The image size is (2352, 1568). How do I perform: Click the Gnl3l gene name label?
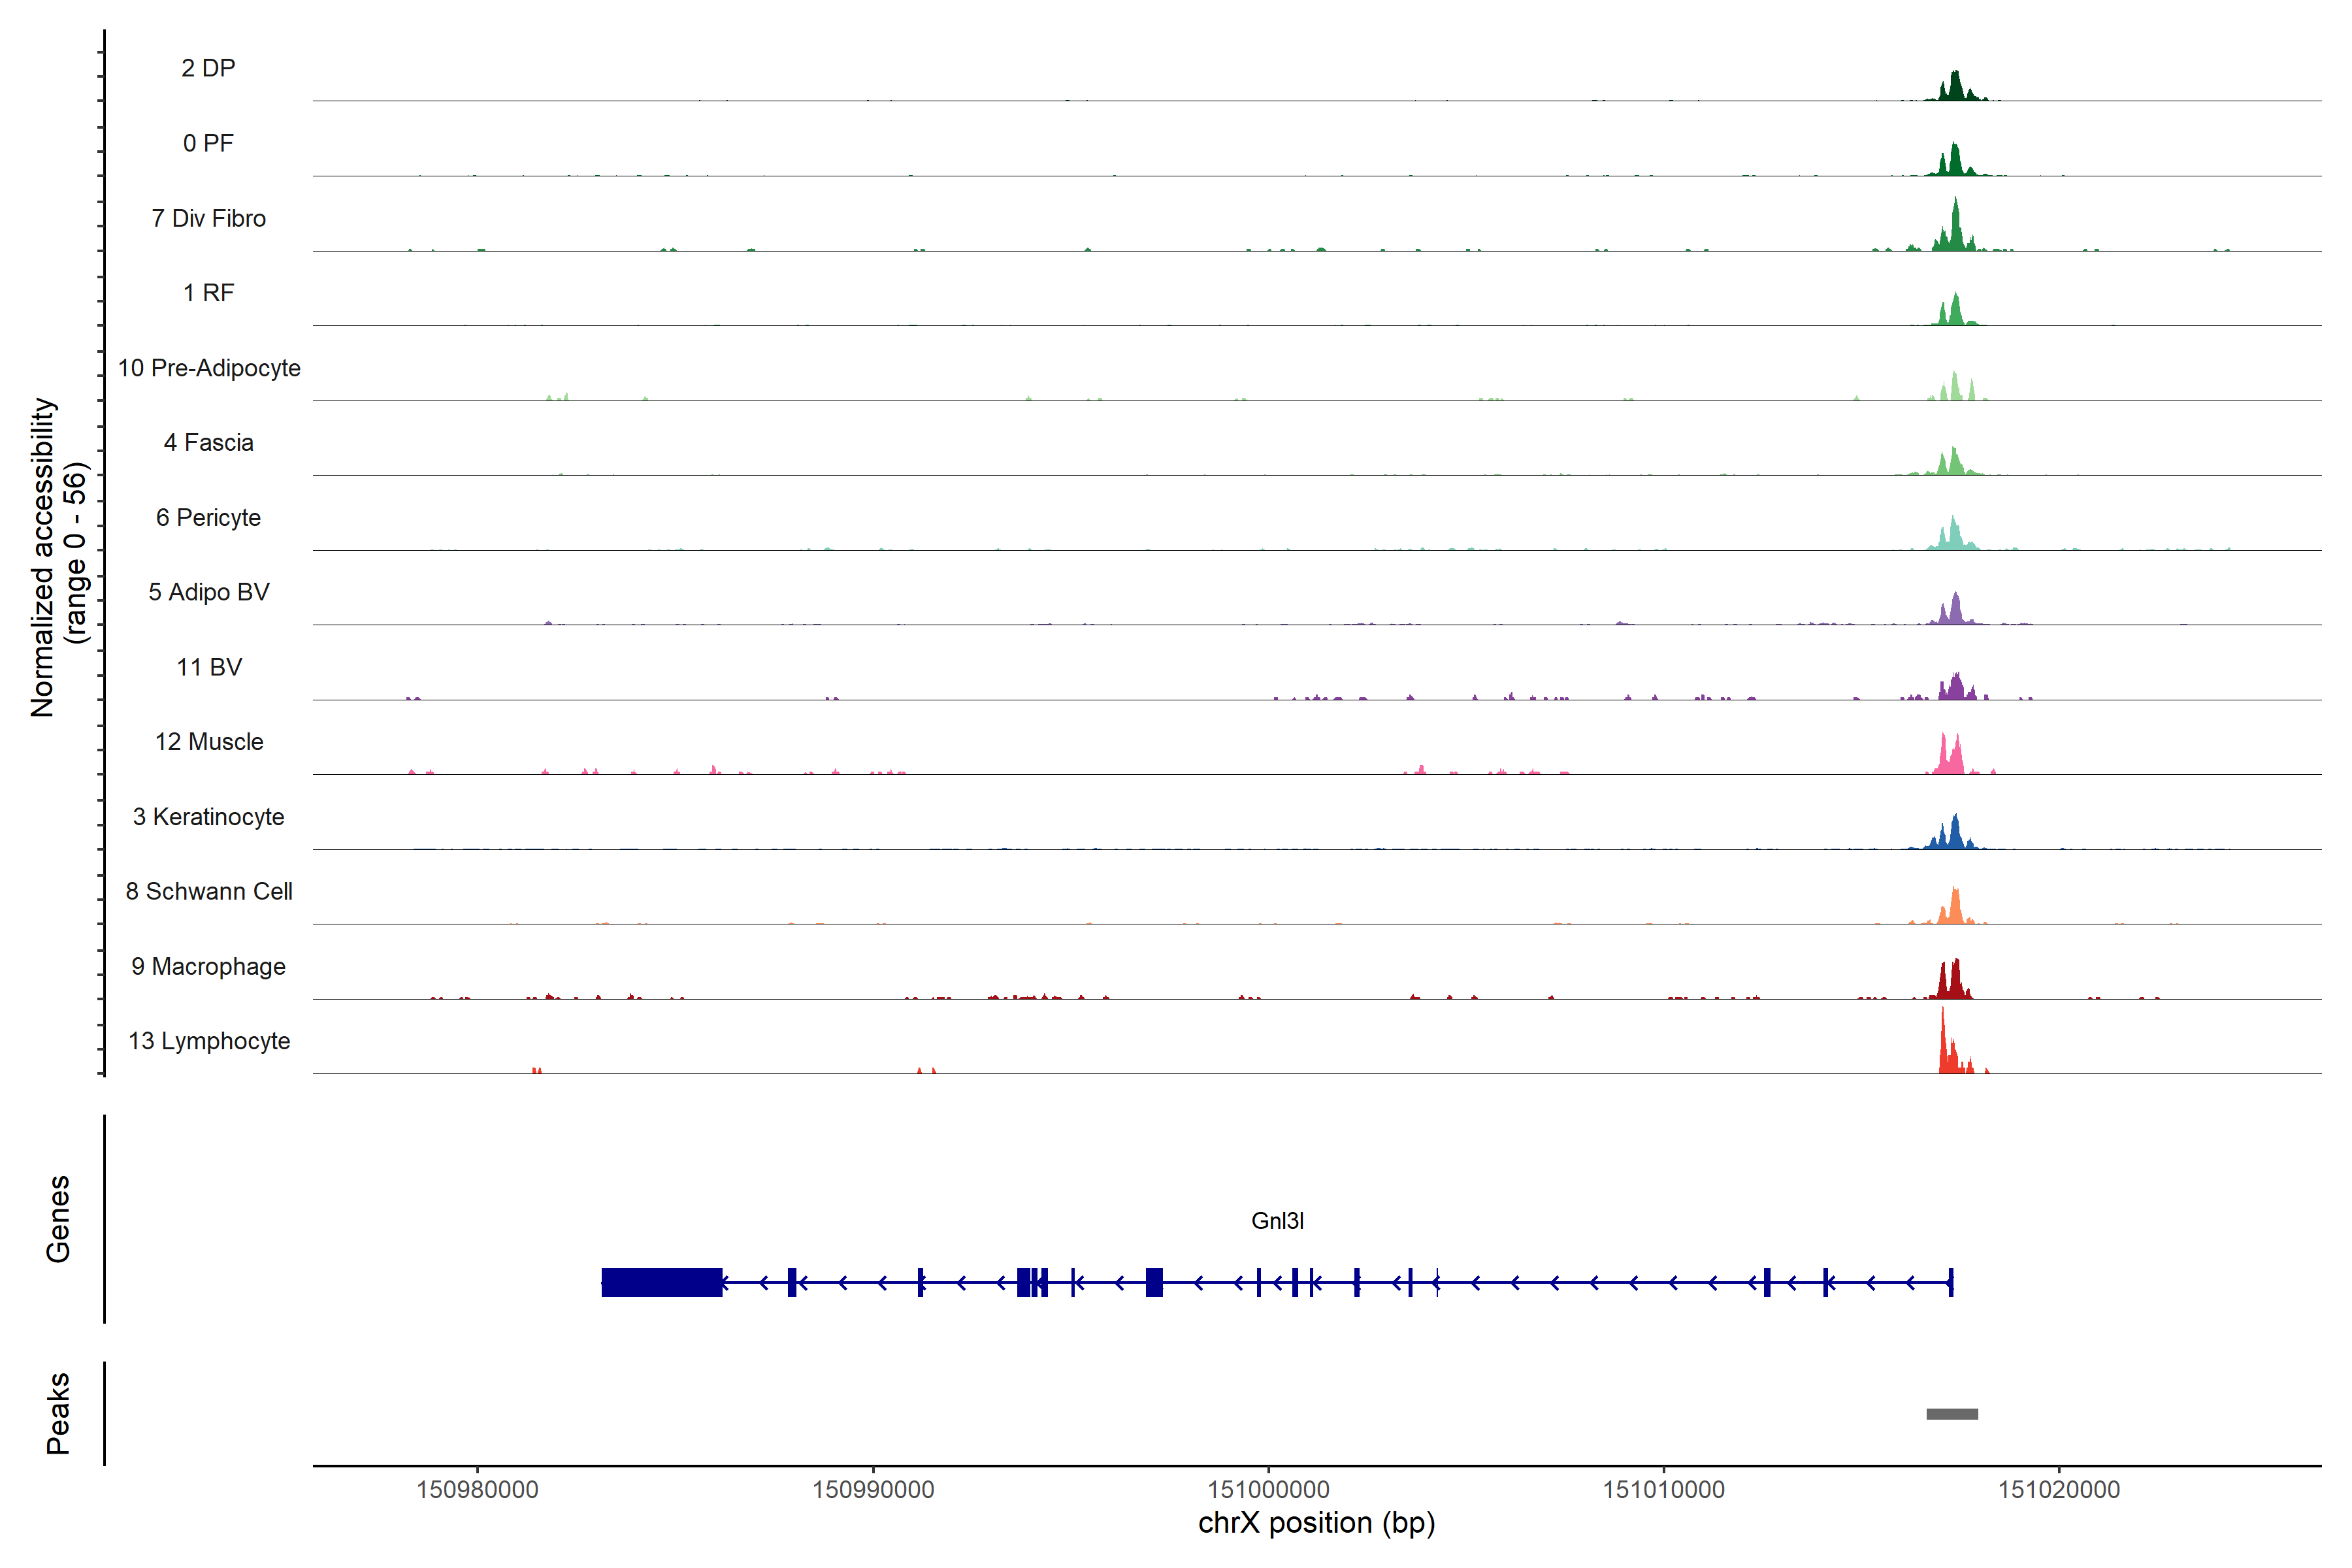tap(1277, 1221)
